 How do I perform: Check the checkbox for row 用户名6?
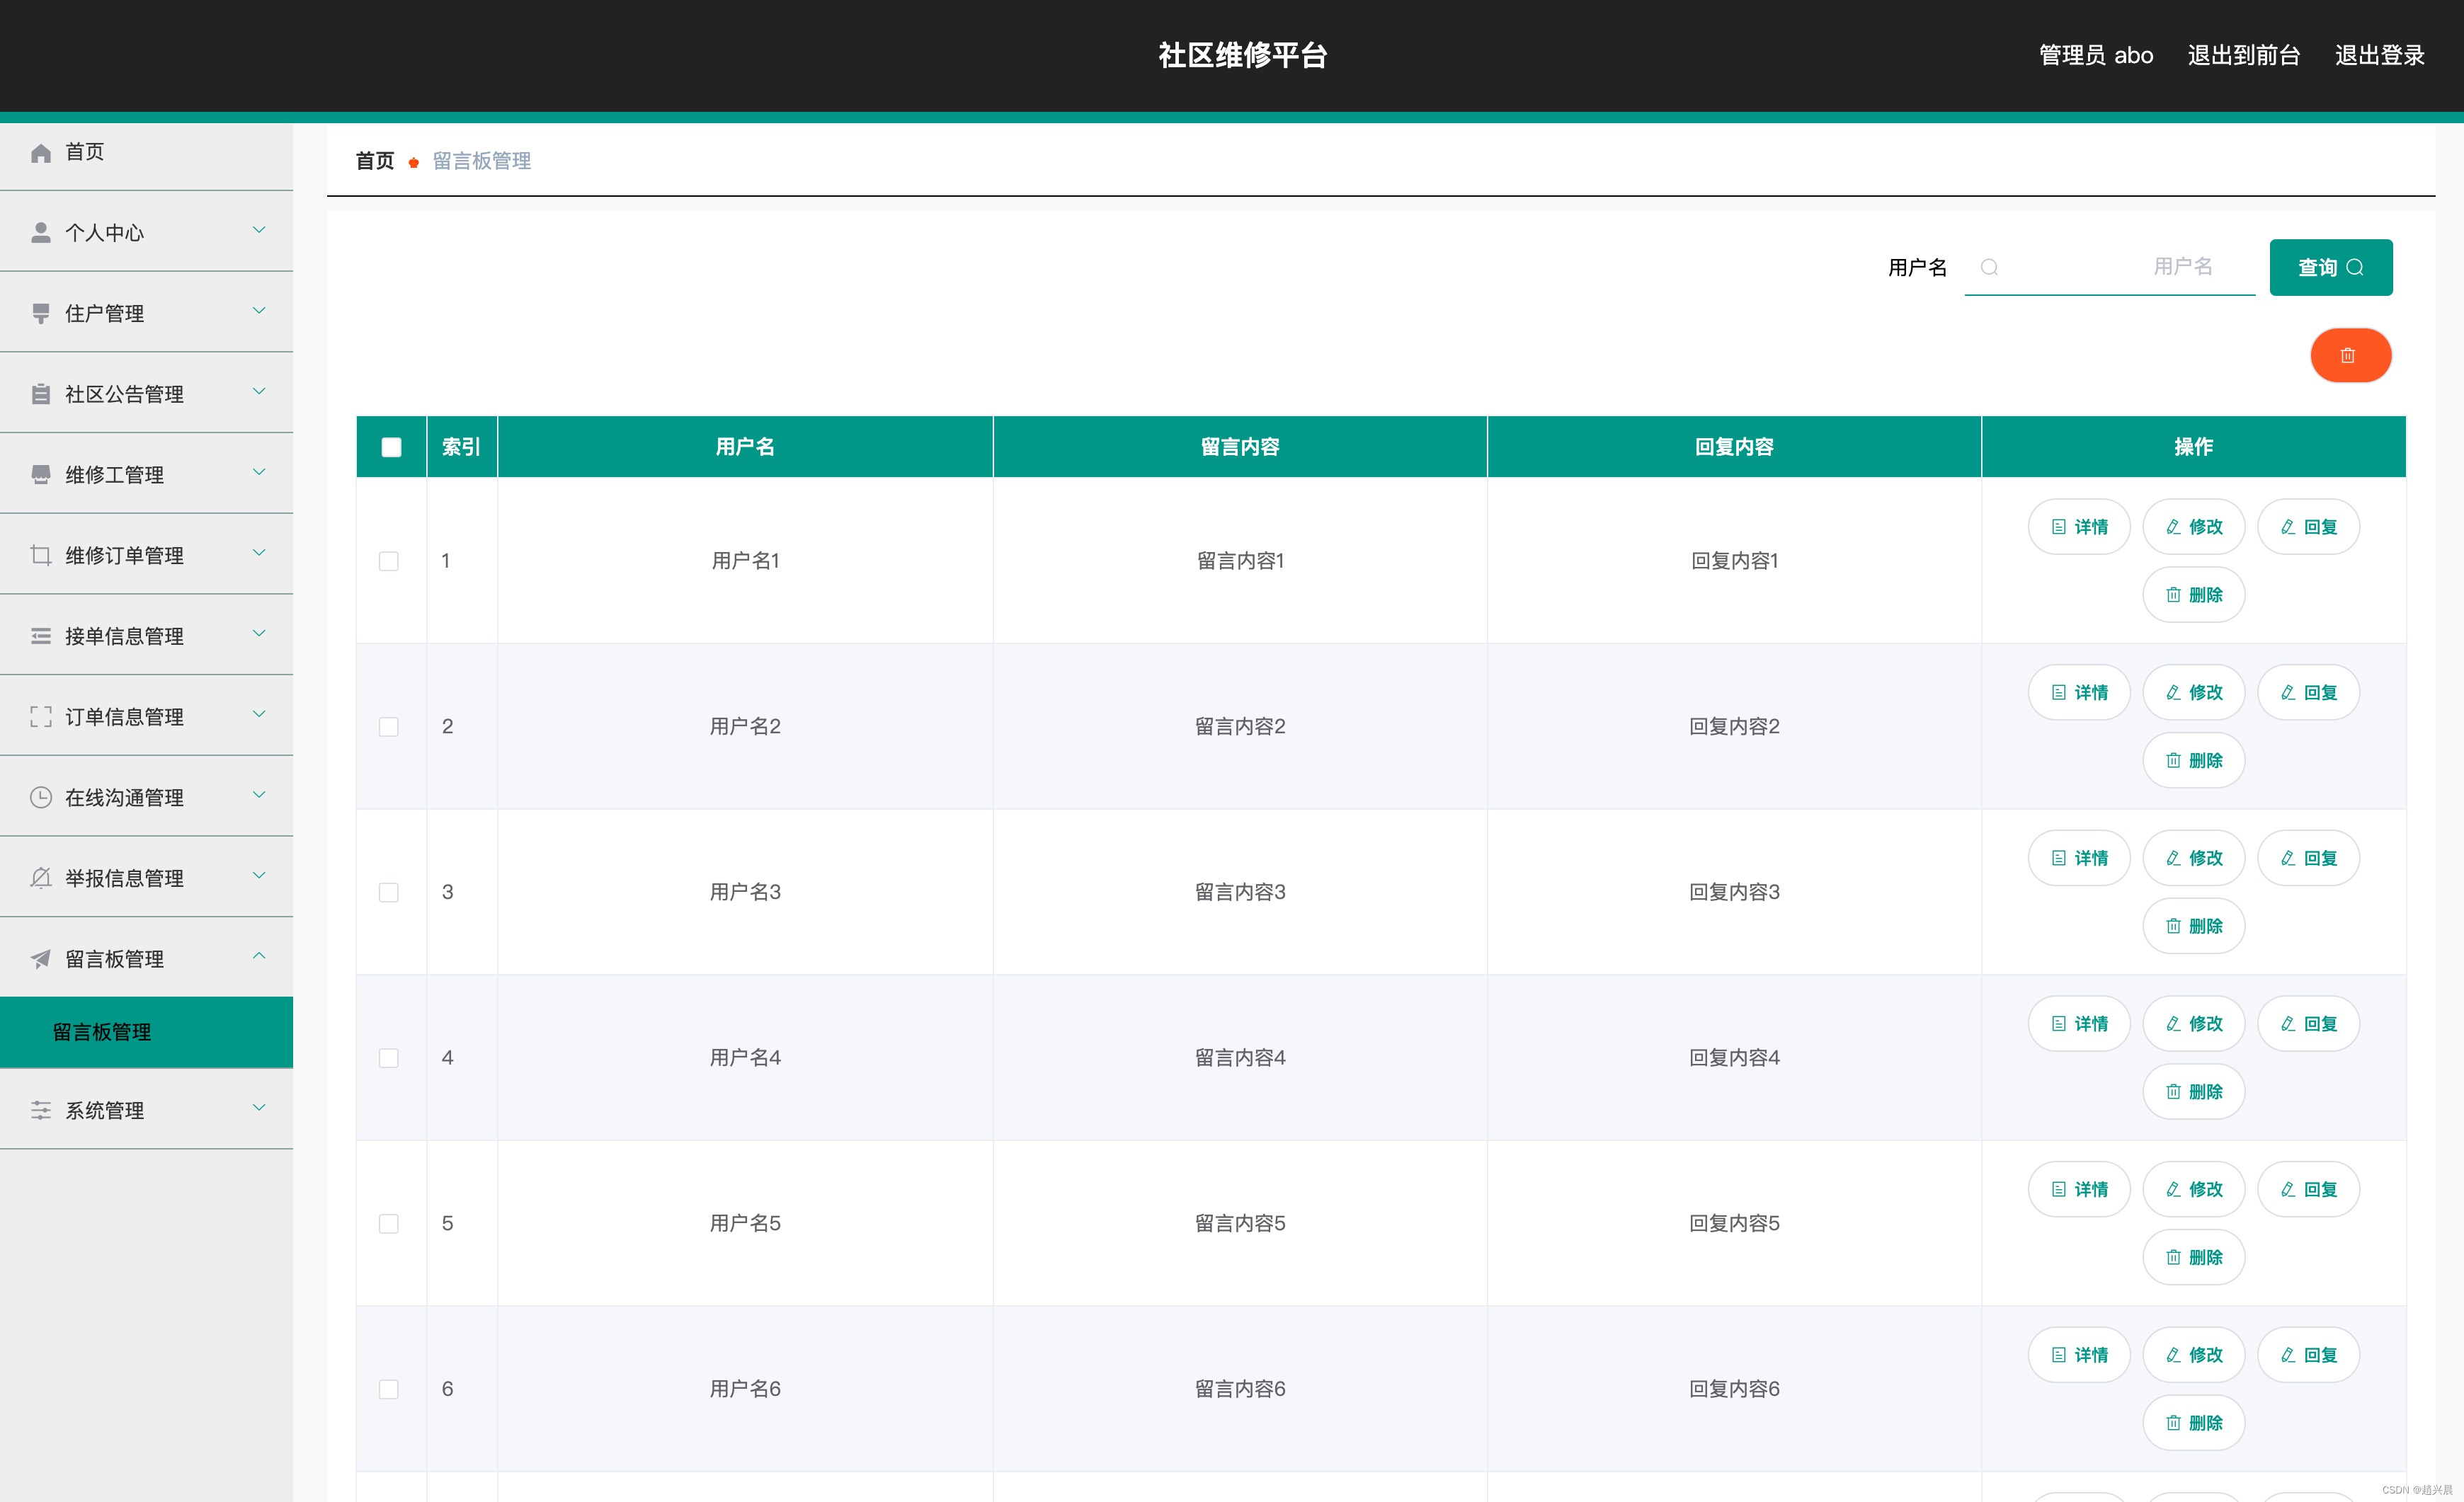pos(389,1390)
